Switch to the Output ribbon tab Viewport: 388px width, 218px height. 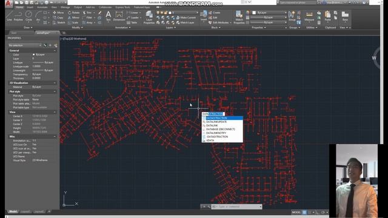(x=78, y=7)
